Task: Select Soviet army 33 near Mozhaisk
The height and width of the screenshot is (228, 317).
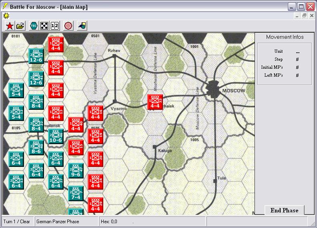Action: 155,102
